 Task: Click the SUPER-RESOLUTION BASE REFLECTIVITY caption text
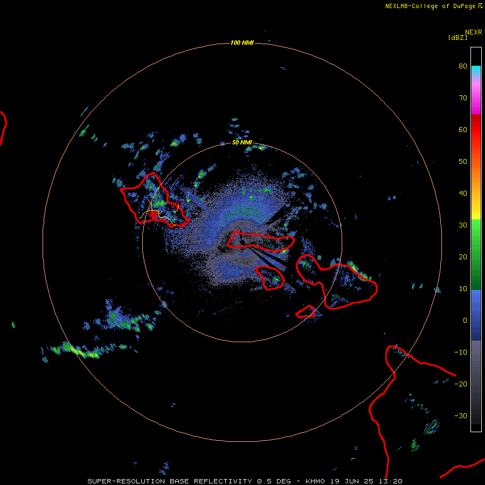(x=170, y=481)
